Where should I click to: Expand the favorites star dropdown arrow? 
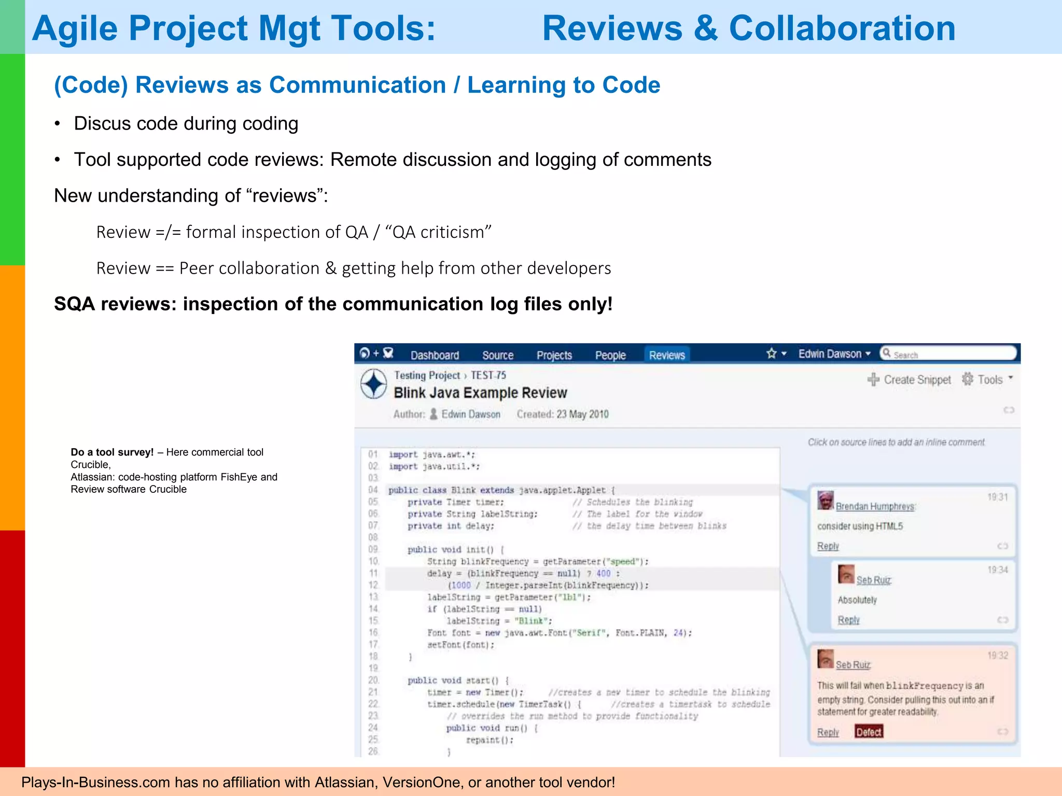point(784,353)
